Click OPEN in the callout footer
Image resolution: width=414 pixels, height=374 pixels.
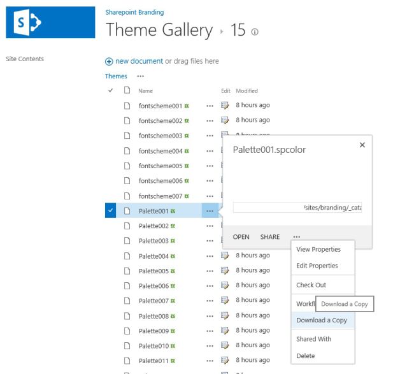tap(241, 237)
